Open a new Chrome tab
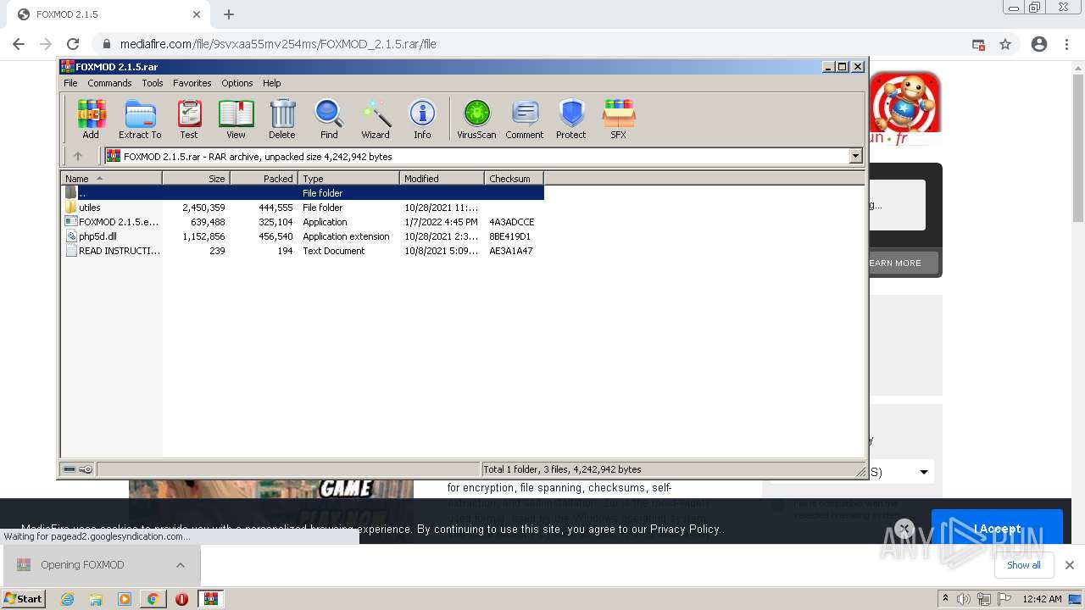This screenshot has height=610, width=1085. point(229,14)
